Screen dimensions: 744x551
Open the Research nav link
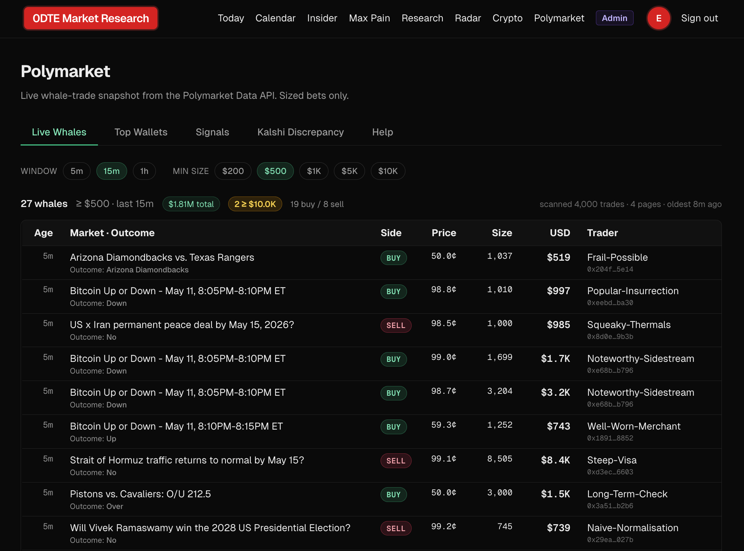point(422,18)
